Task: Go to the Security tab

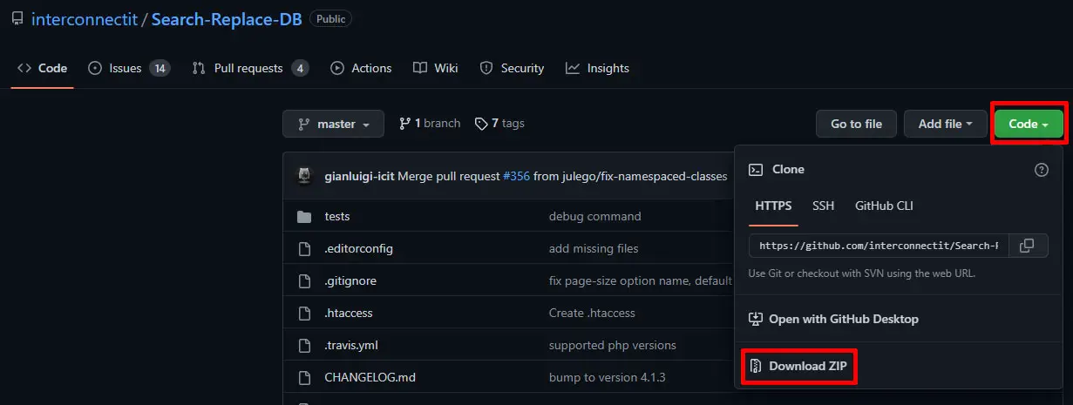Action: pos(512,68)
